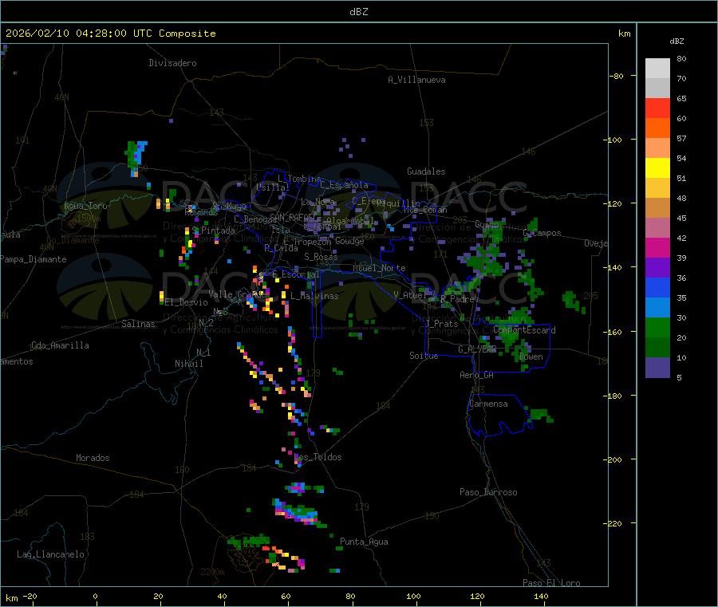
Task: Click the Paso_Barroso map label
Action: pos(488,492)
